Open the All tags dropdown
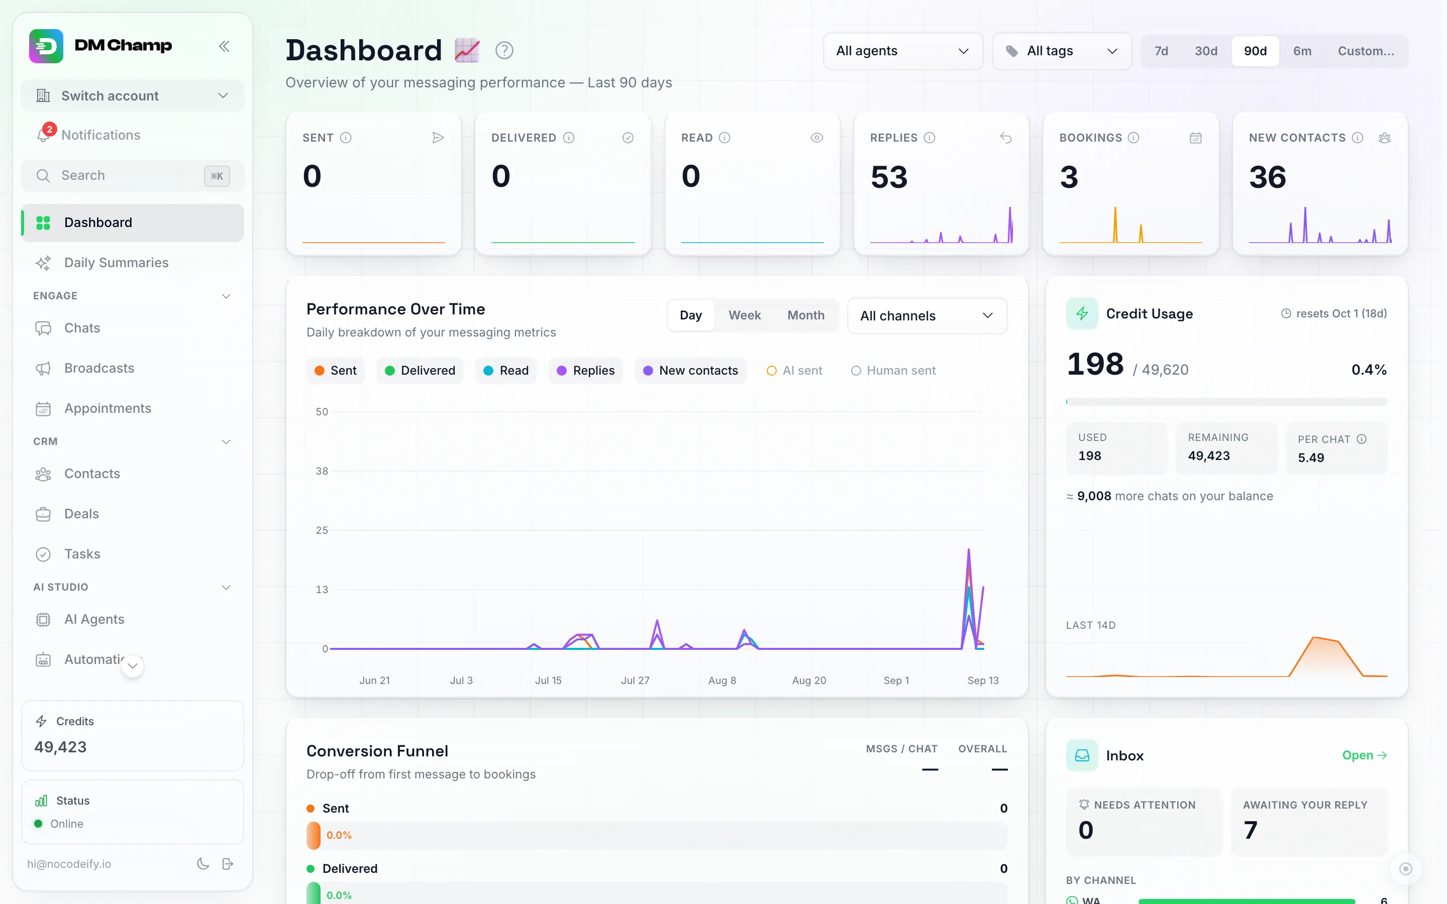 click(x=1061, y=51)
